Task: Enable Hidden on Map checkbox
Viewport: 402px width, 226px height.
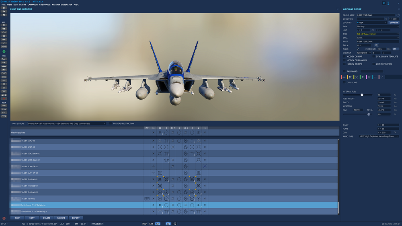Action: tap(345, 56)
